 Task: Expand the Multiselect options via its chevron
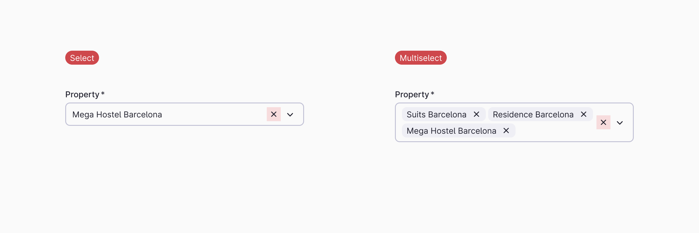(620, 122)
